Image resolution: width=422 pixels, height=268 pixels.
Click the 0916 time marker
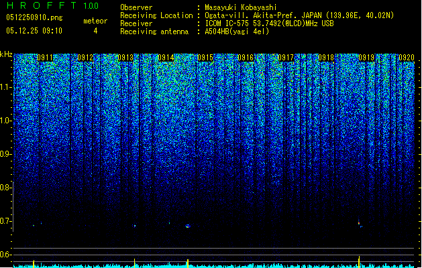[246, 58]
